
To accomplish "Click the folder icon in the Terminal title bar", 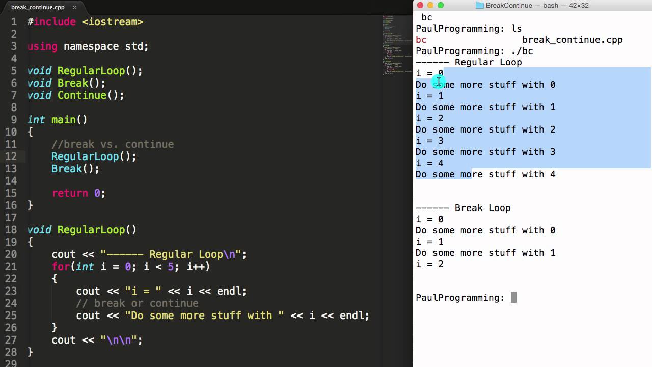I will tap(479, 5).
